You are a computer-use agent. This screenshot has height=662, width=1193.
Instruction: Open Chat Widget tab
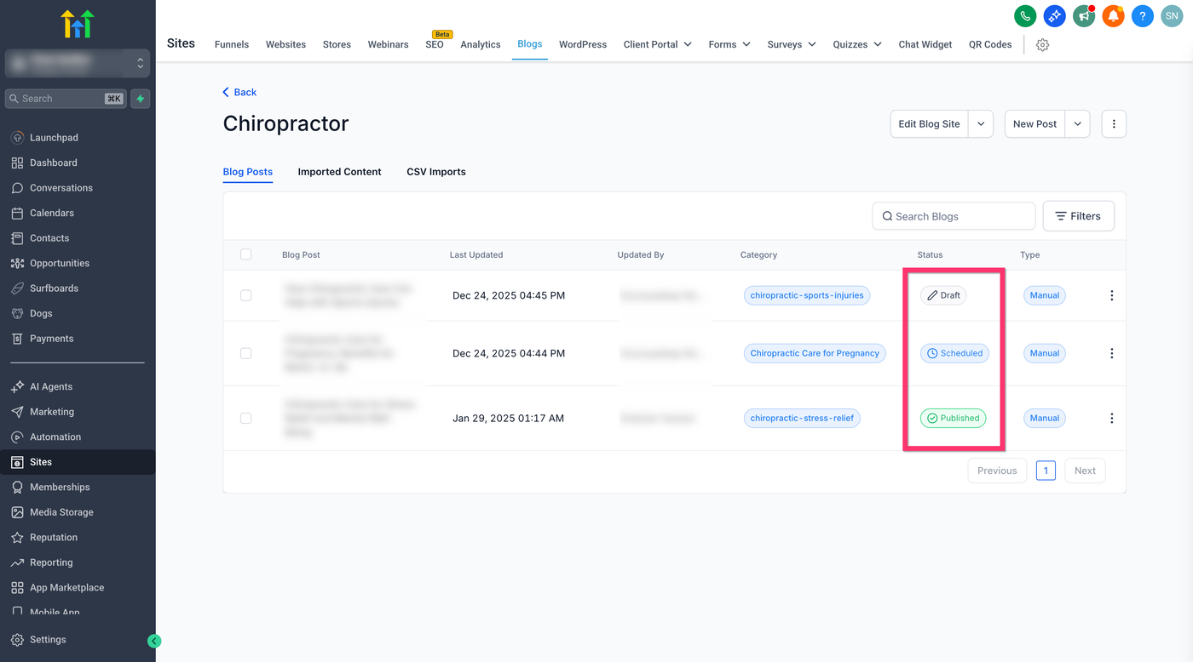(x=925, y=44)
